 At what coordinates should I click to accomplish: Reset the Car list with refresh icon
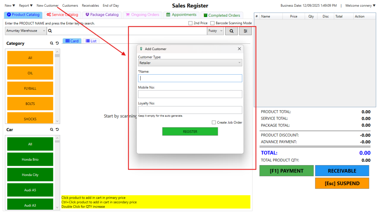[x=57, y=130]
